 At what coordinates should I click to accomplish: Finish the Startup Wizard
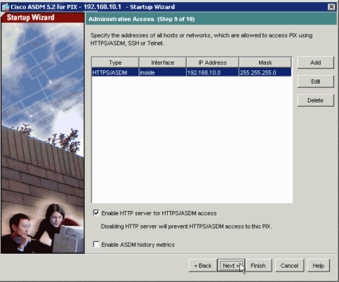tap(258, 265)
